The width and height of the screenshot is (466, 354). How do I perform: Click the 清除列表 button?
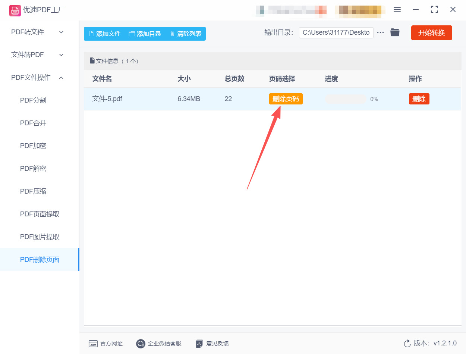point(186,34)
